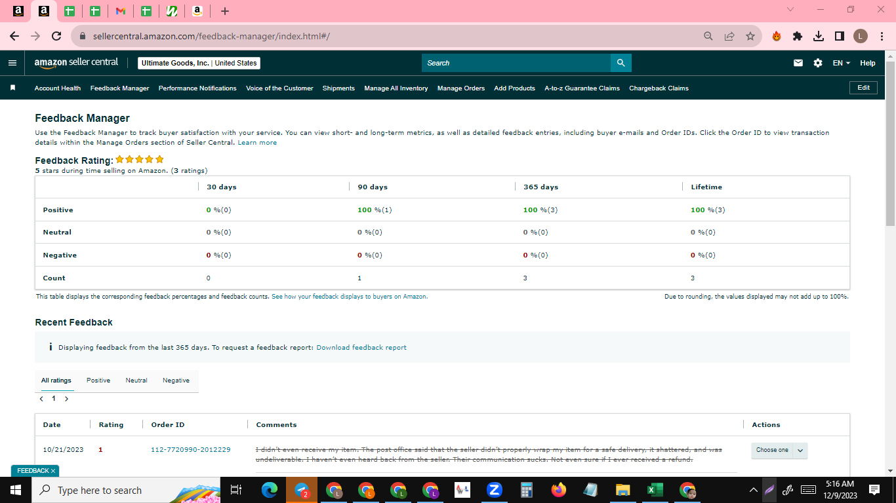Click the Amazon Seller Central logo
896x503 pixels.
(76, 62)
